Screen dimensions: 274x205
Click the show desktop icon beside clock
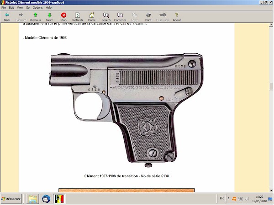[270, 199]
